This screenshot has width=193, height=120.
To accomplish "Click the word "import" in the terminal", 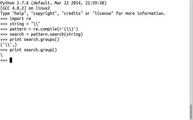I will click(17, 19).
